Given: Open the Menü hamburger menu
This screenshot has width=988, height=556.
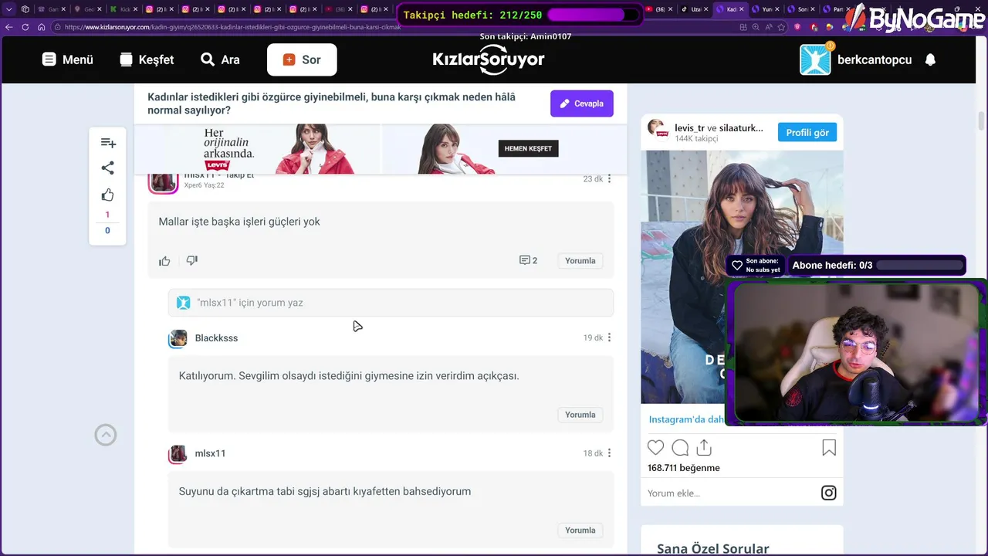Looking at the screenshot, I should [x=67, y=59].
